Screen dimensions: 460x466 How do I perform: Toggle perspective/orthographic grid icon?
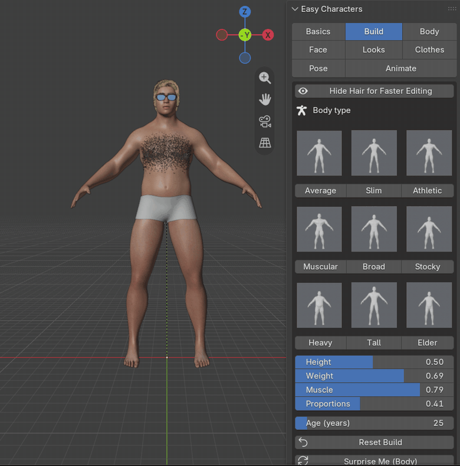(265, 143)
